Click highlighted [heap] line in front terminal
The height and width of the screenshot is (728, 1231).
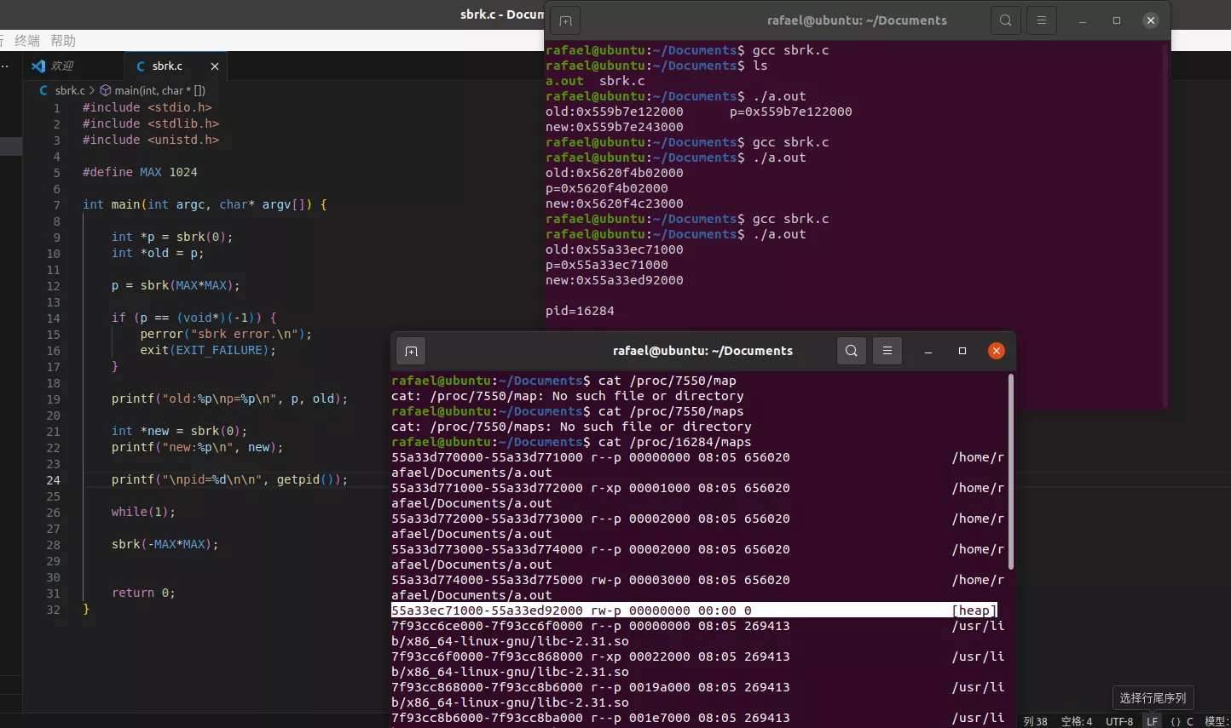tap(694, 610)
